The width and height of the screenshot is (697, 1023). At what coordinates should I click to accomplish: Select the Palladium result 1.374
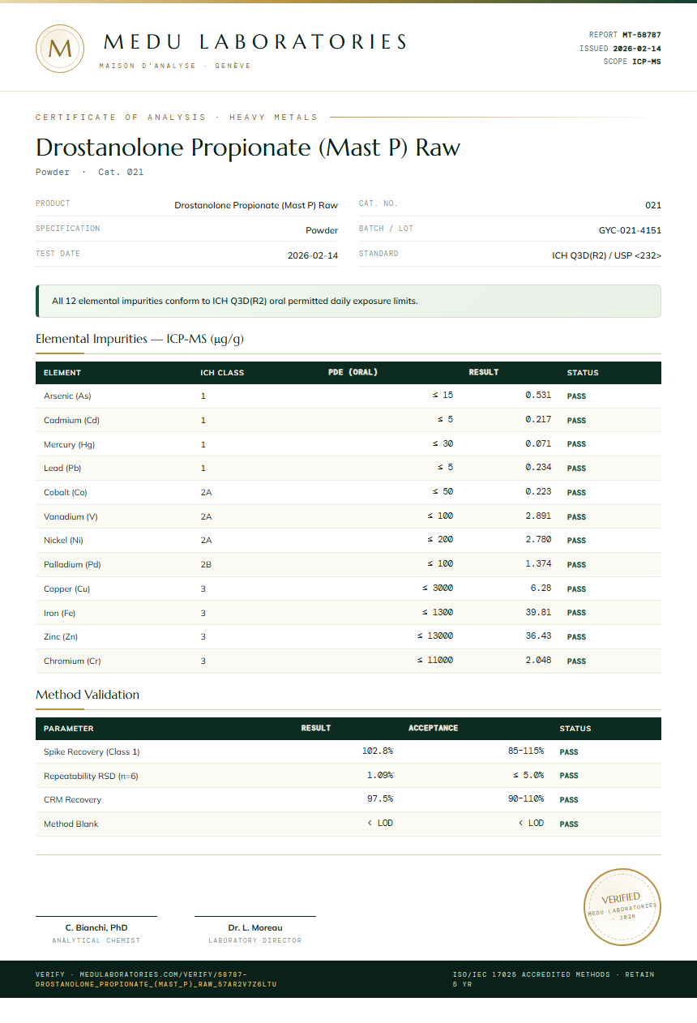(x=538, y=564)
